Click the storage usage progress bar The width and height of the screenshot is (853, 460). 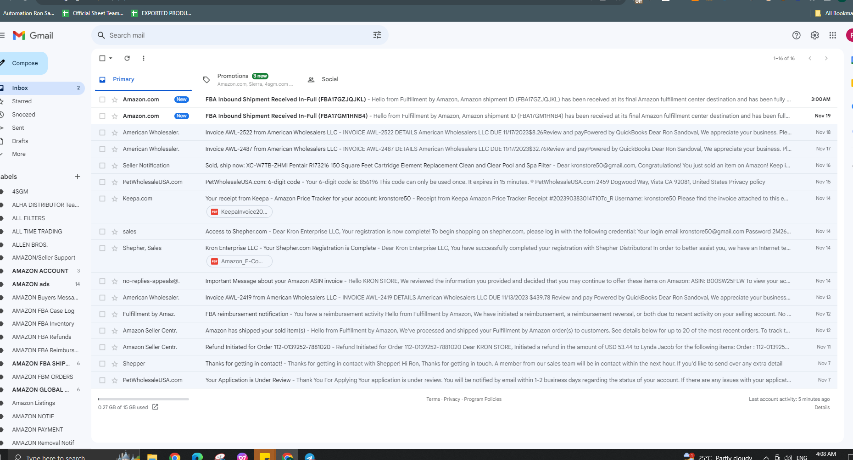click(144, 399)
